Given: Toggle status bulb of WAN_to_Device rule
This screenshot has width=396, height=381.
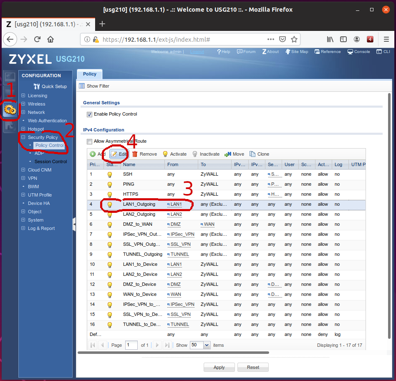Looking at the screenshot, I should 110,295.
